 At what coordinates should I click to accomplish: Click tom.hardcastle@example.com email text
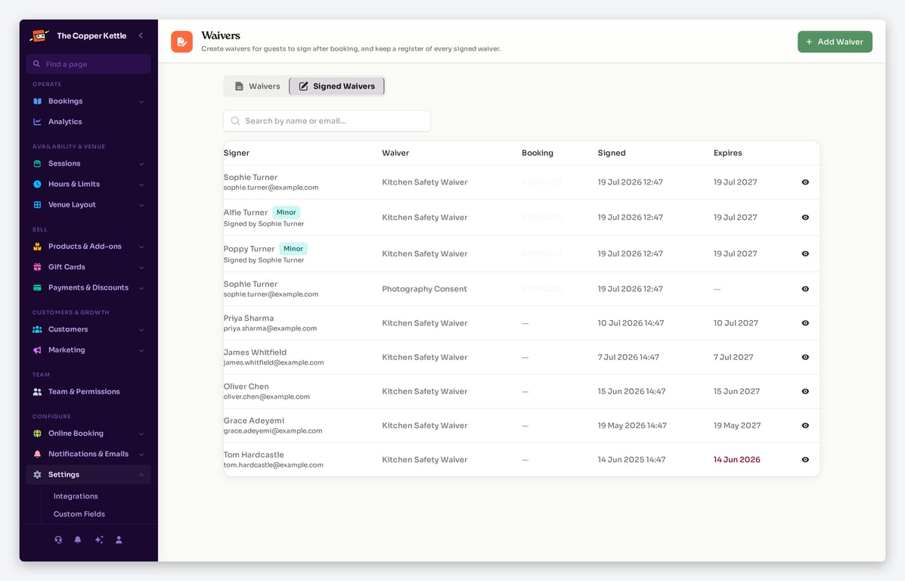point(273,465)
